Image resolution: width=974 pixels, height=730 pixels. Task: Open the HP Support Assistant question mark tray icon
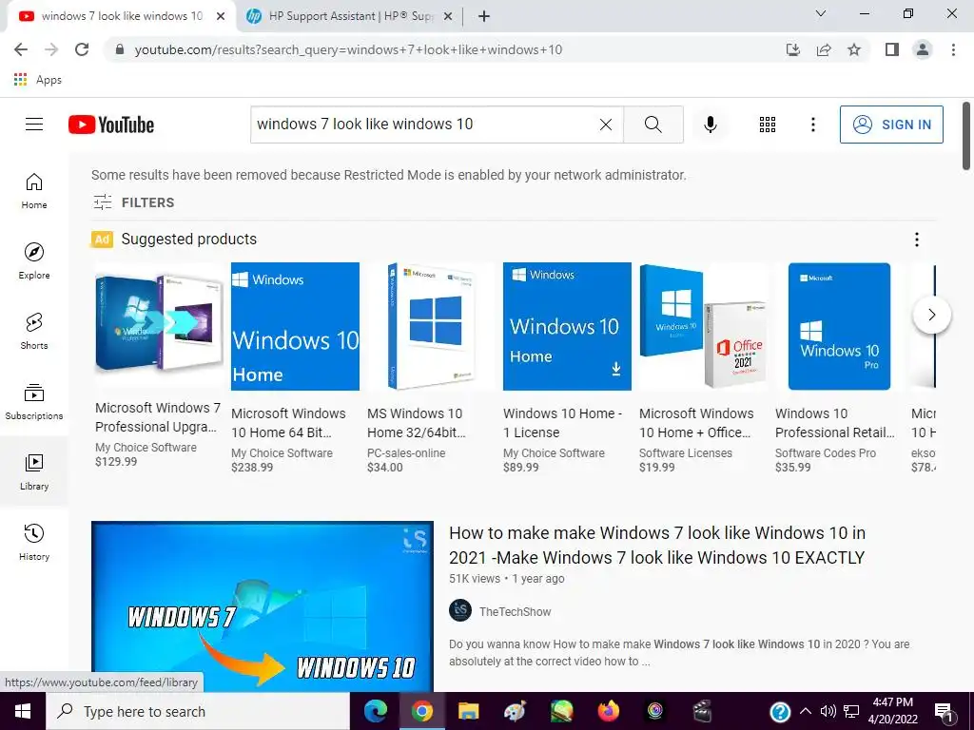(780, 711)
